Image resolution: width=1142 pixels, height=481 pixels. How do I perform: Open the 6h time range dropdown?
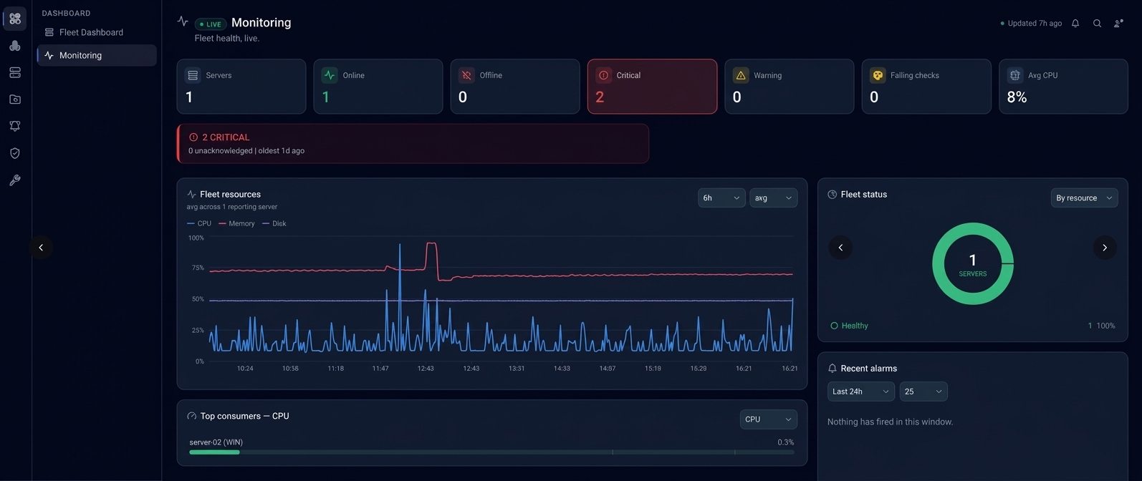tap(721, 198)
